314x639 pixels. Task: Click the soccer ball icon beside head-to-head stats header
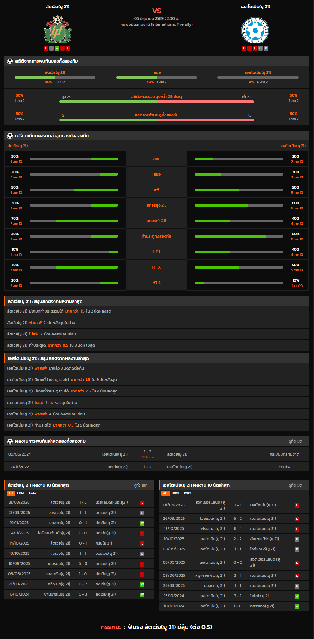[10, 61]
